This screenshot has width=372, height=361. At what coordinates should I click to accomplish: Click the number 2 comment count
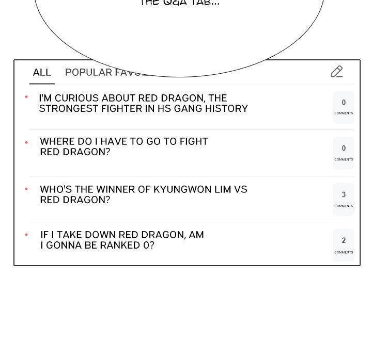(x=344, y=240)
